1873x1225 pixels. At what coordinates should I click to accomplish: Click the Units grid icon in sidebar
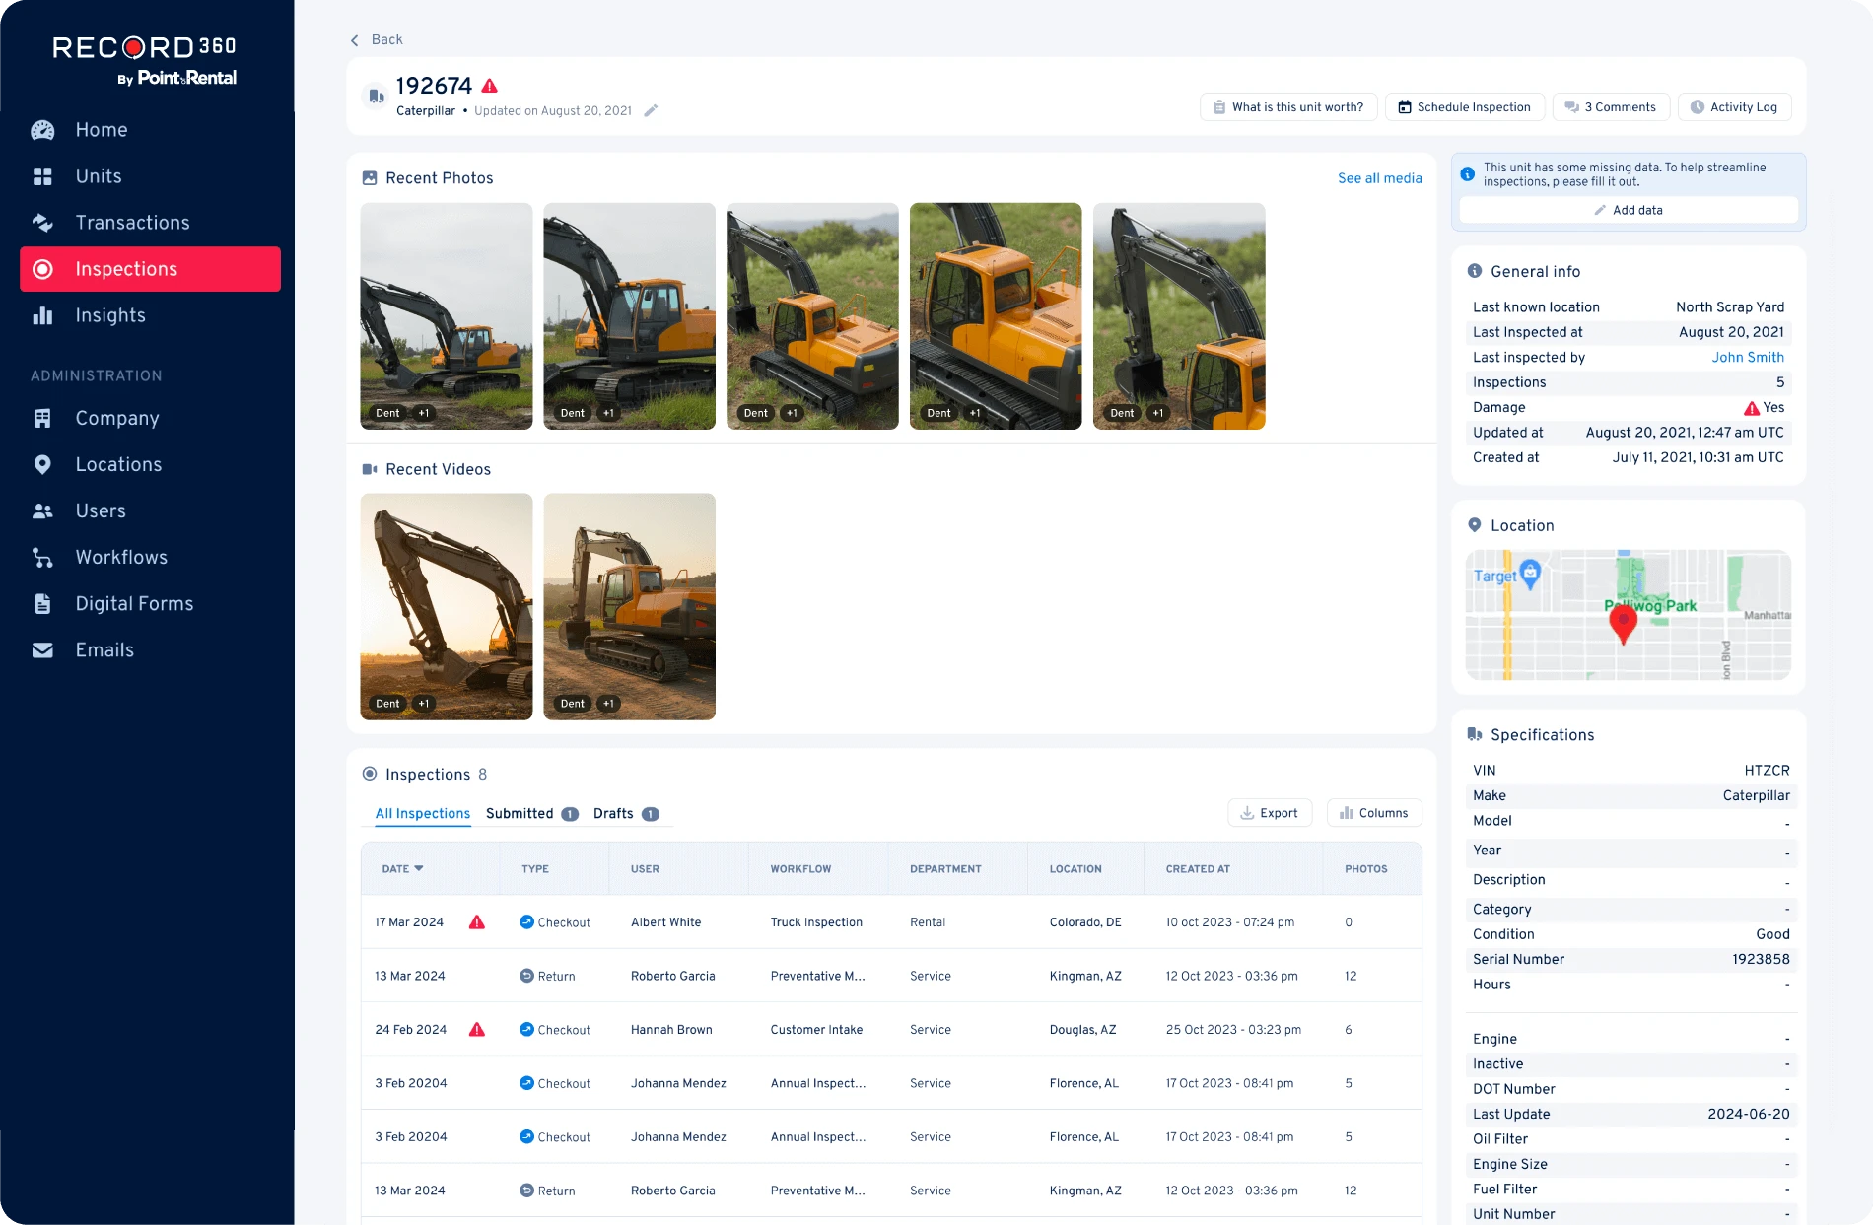coord(42,176)
